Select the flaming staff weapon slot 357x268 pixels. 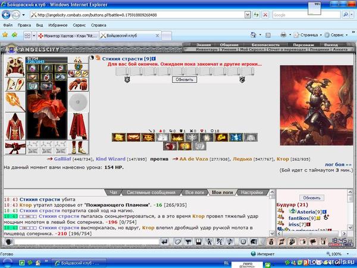click(x=15, y=102)
